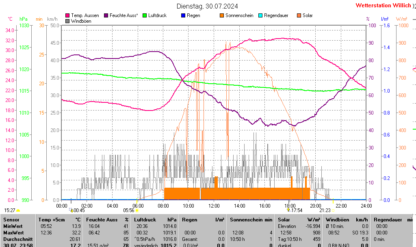Click the yellow marker icon beside 17:54
The image size is (416, 247).
coord(288,210)
